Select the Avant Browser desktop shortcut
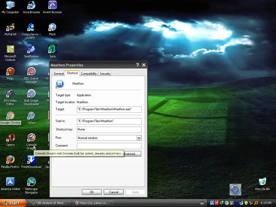 [x=53, y=7]
